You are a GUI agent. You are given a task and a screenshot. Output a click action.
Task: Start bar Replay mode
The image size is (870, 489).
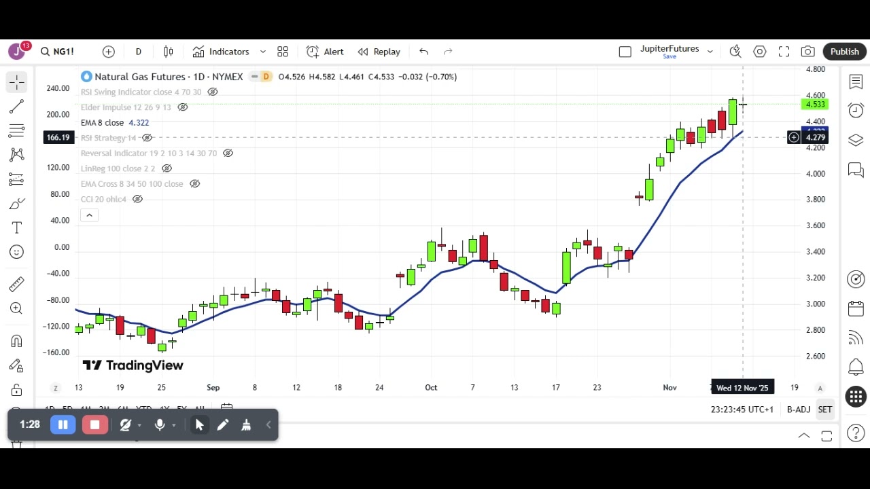(x=379, y=52)
